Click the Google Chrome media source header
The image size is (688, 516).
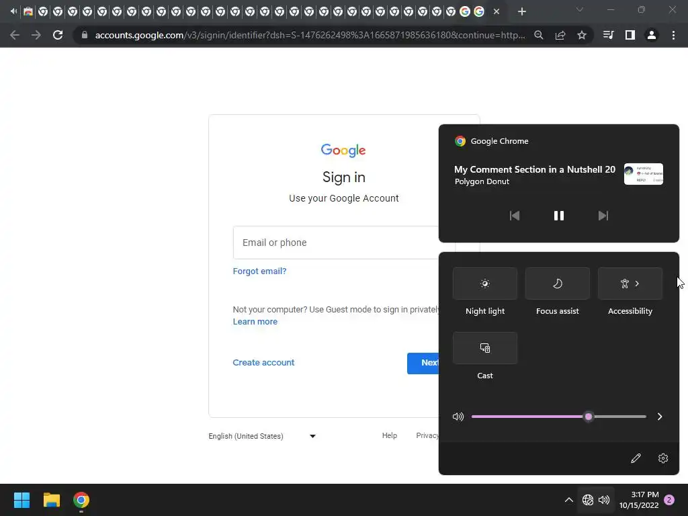pyautogui.click(x=491, y=141)
